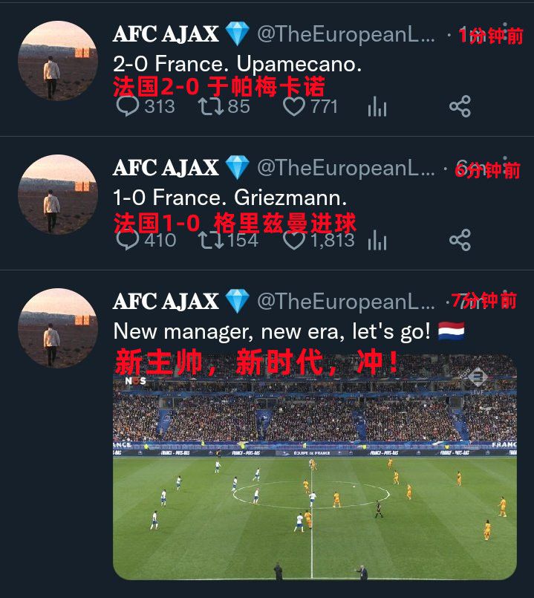534x598 pixels.
Task: Open avatar of the Upamecano tweet author
Action: coord(58,61)
